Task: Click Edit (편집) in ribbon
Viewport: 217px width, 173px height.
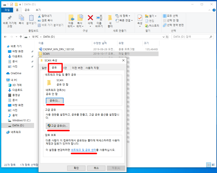Action: [150, 21]
